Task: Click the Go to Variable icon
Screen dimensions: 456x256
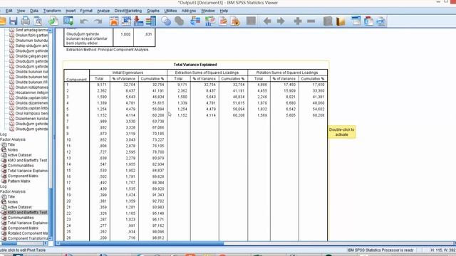Action: 138,21
